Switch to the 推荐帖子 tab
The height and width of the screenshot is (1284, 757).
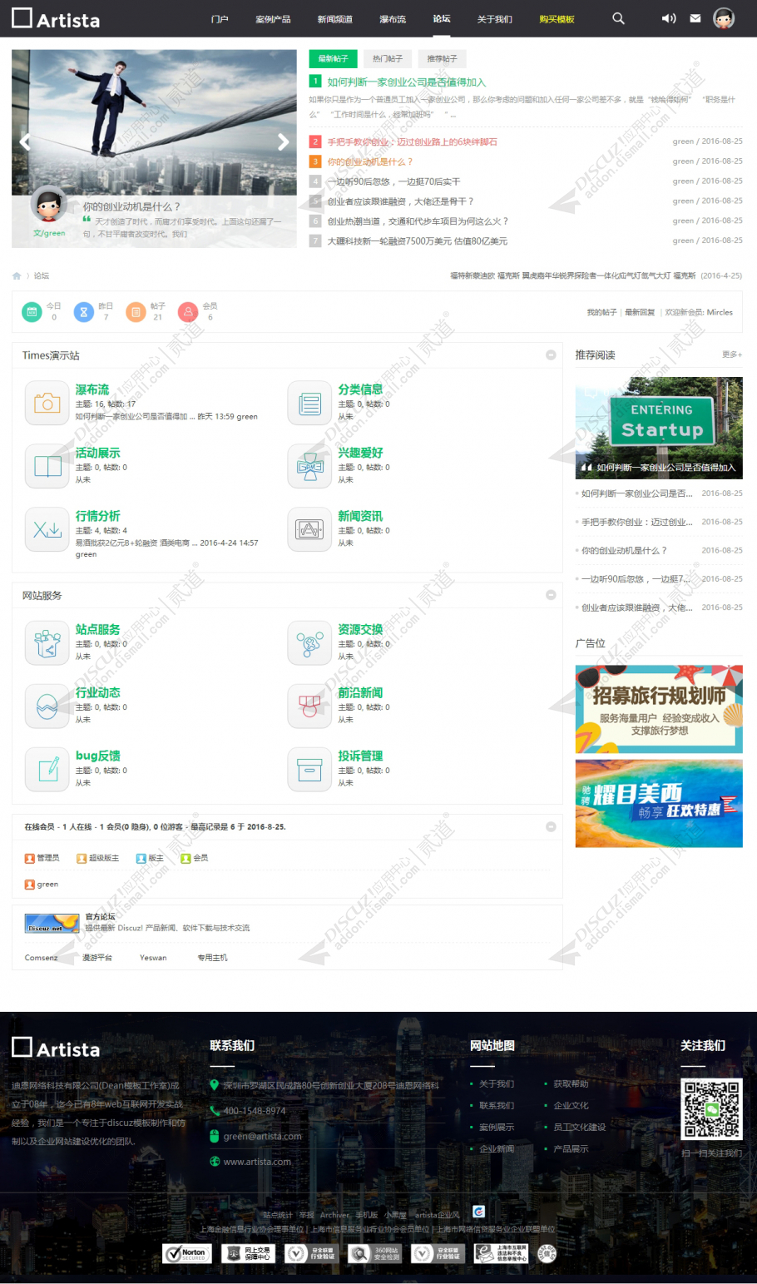442,58
